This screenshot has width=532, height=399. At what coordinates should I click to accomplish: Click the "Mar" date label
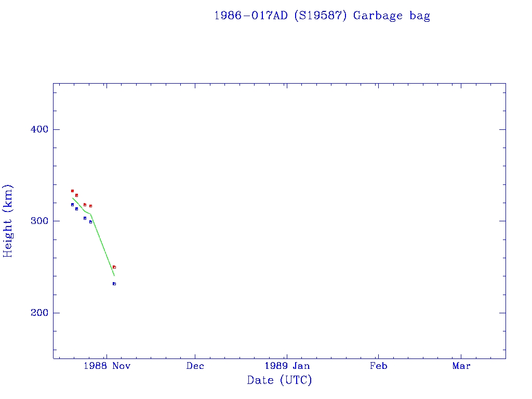point(461,366)
